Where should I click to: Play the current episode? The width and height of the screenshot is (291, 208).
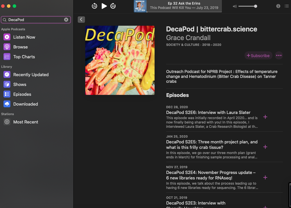tap(104, 6)
